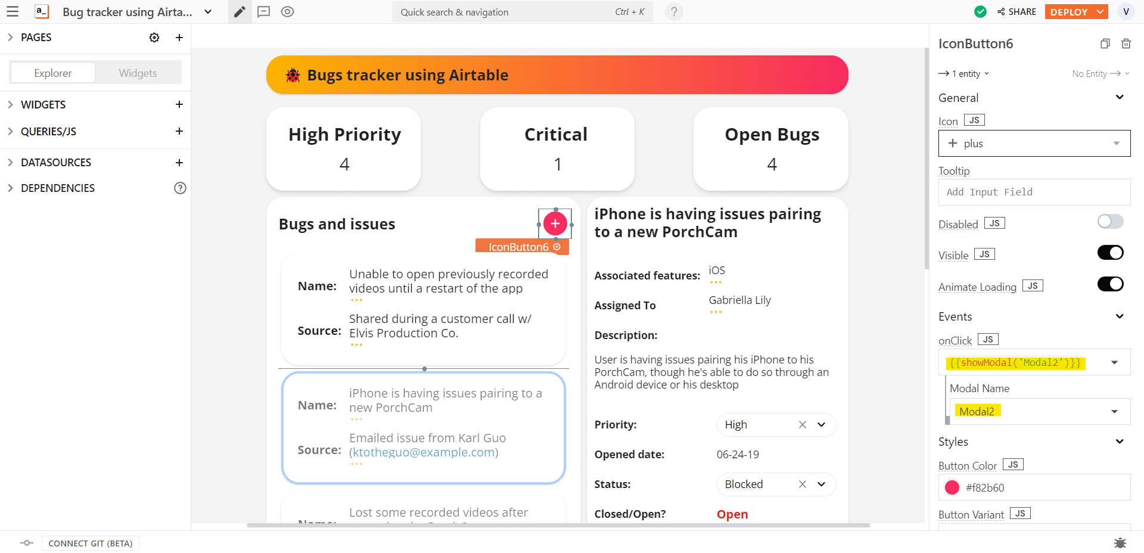Viewport: 1144px width, 553px height.
Task: Open the debugger bug icon
Action: pyautogui.click(x=1120, y=543)
